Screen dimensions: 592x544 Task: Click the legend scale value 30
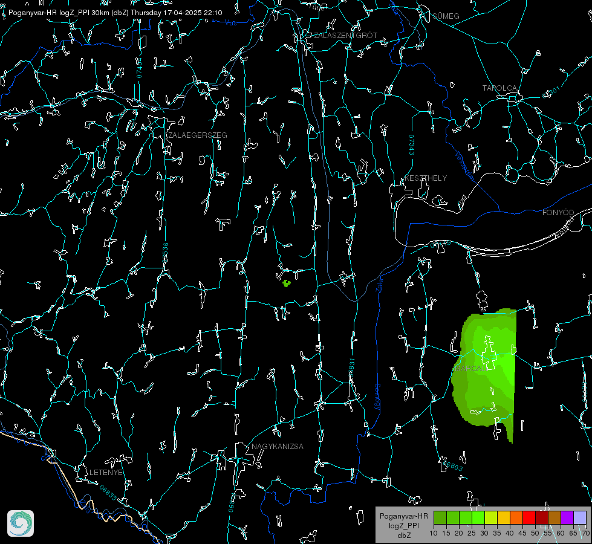point(484,533)
